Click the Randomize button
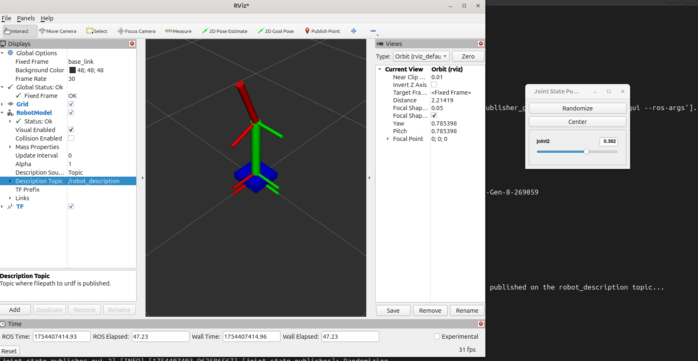The image size is (698, 361). pyautogui.click(x=577, y=108)
